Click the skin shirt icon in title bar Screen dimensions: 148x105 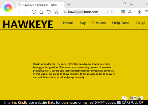click(124, 4)
